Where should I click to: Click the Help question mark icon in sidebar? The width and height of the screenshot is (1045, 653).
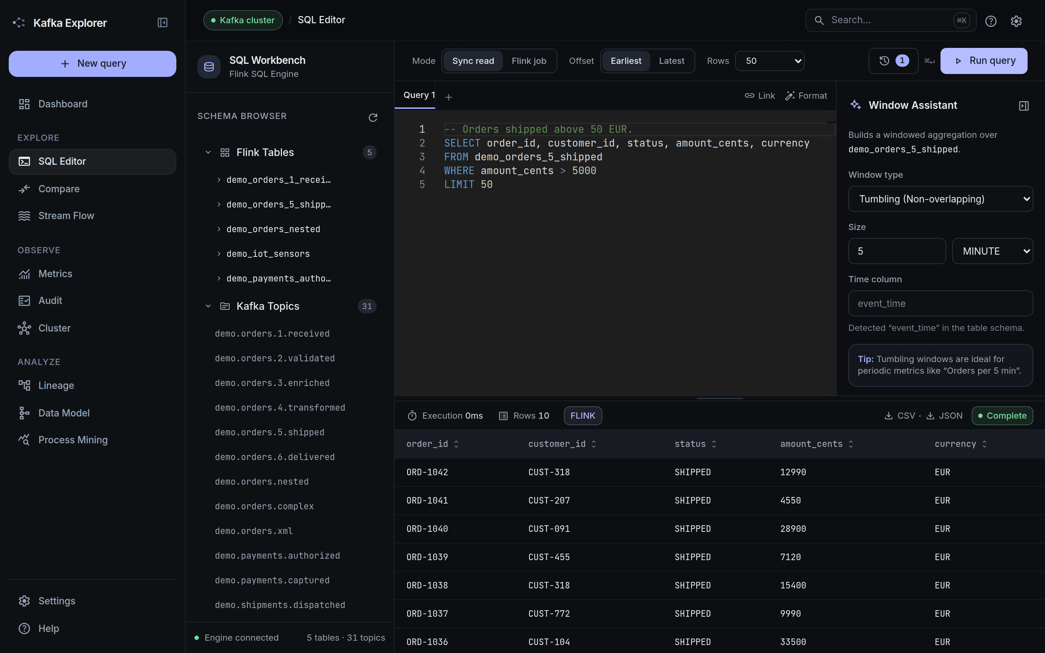point(24,628)
